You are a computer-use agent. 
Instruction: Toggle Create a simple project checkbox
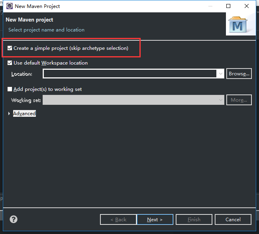(x=10, y=48)
